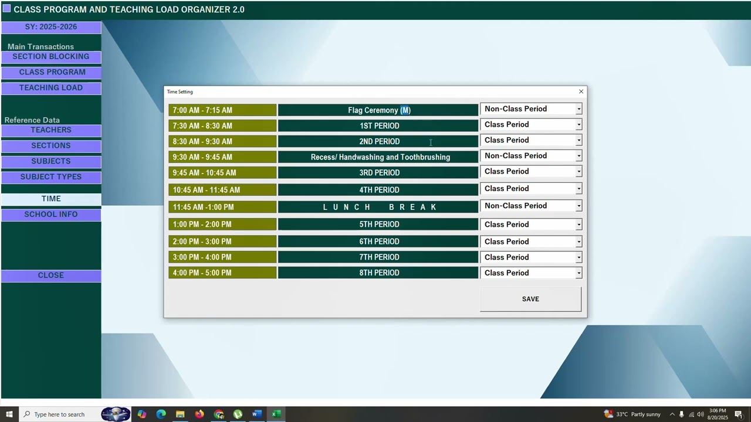Click the 4:00 PM - 5:00 PM time slot
The image size is (751, 422).
[222, 273]
